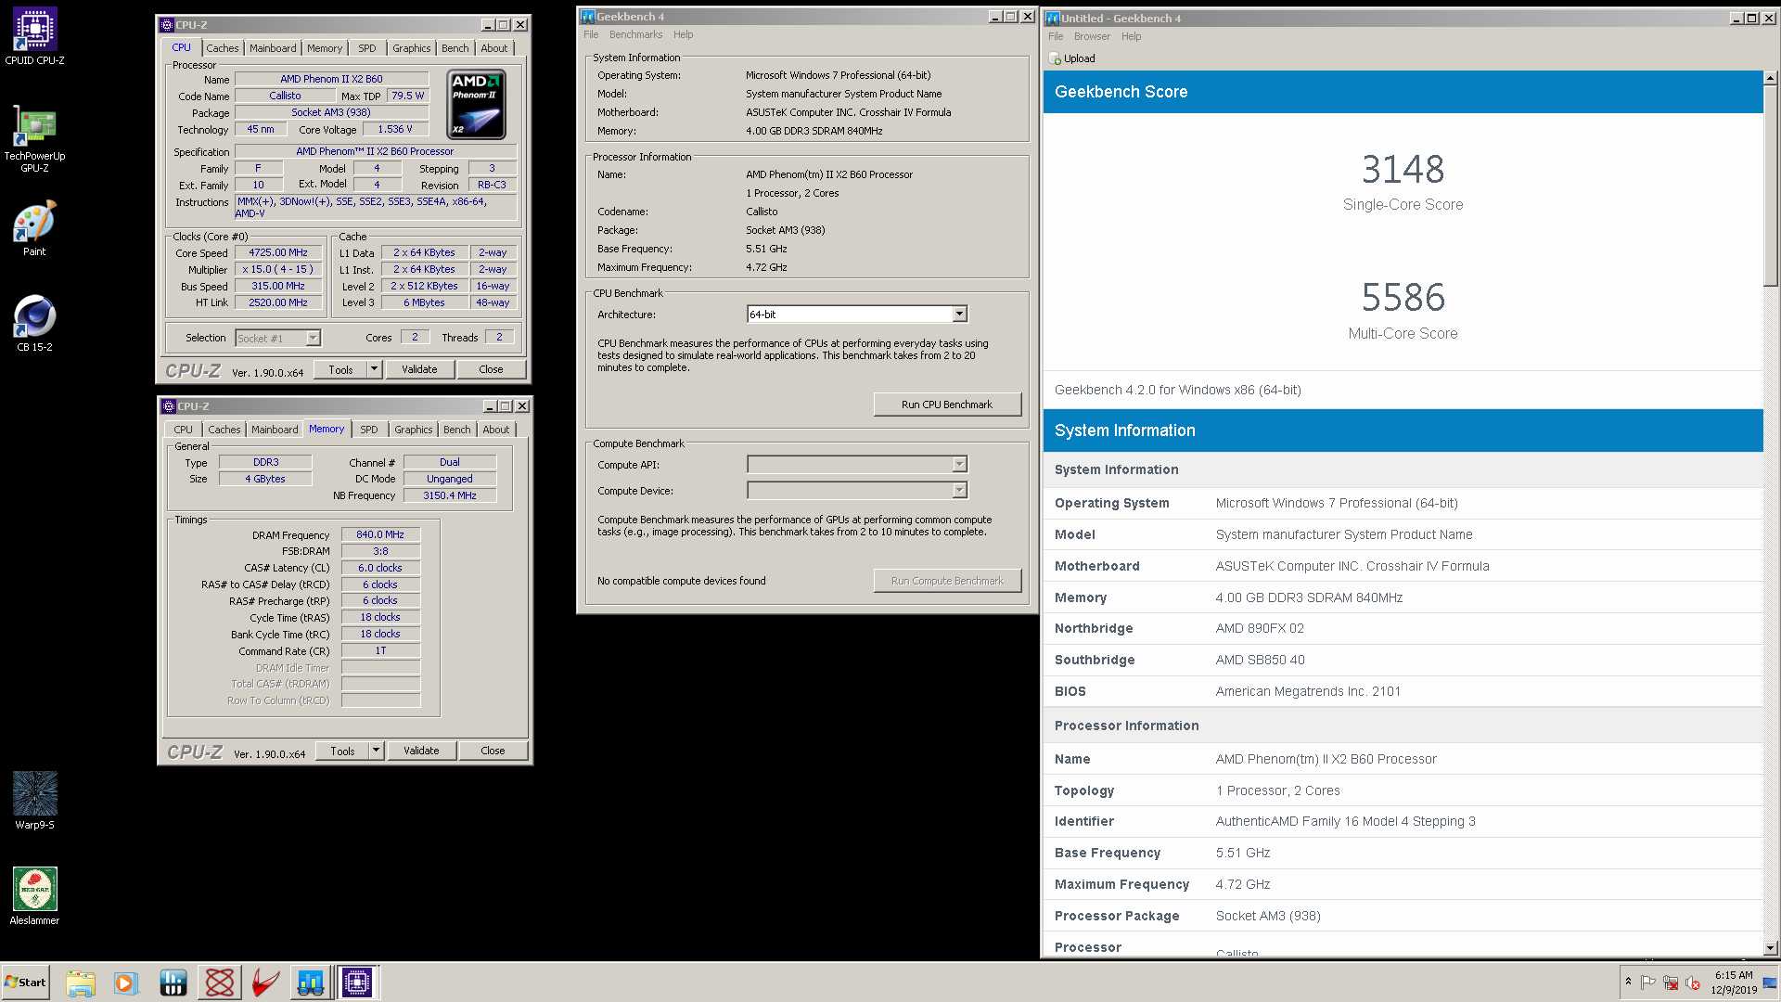Screen dimensions: 1781x1002
Task: Open the Warp9-S desktop icon
Action: click(x=34, y=801)
